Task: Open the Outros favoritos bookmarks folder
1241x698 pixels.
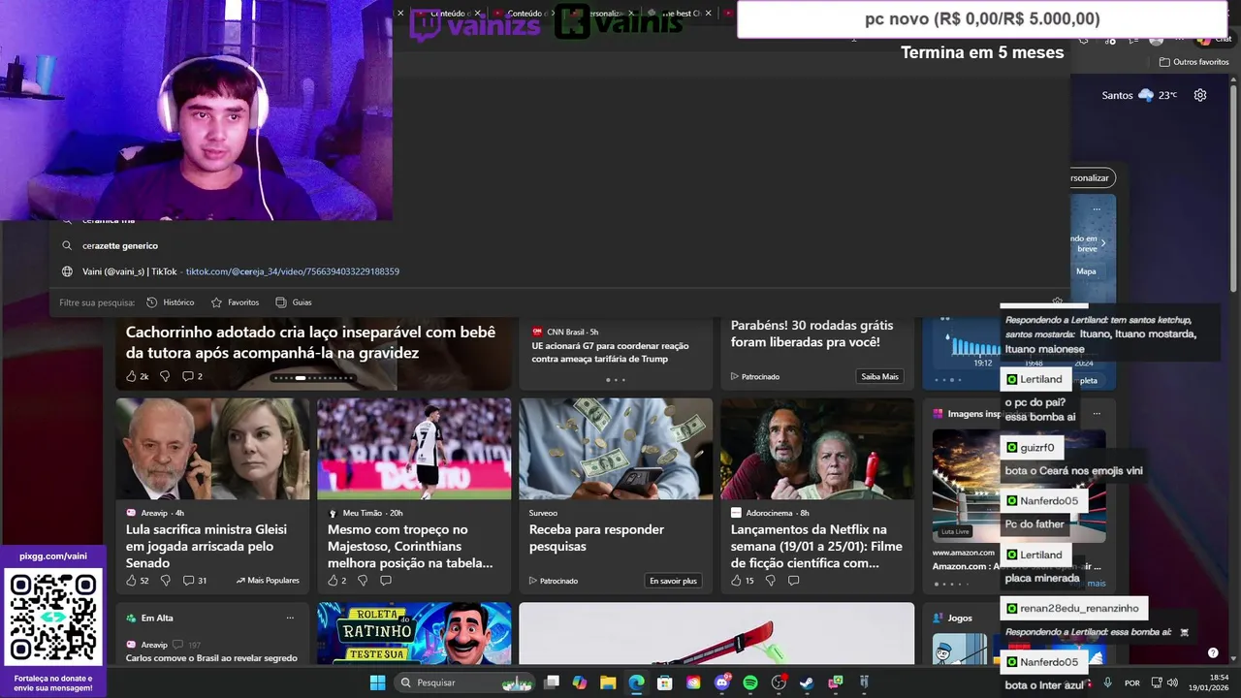Action: click(x=1194, y=62)
